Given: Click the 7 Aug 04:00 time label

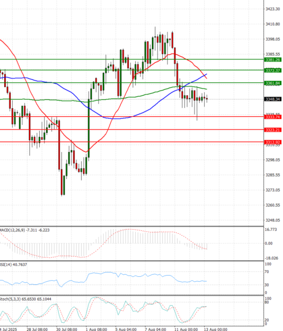Looking at the screenshot, I should click(x=155, y=329).
